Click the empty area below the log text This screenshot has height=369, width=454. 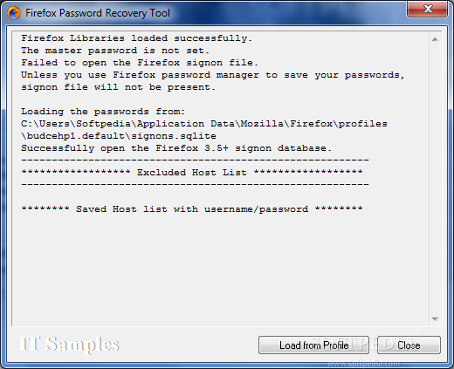[x=221, y=270]
